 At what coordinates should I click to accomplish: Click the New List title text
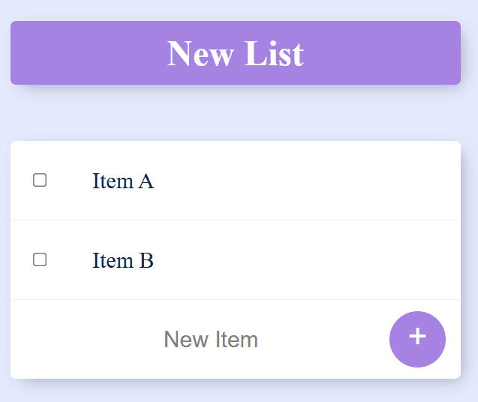coord(236,54)
